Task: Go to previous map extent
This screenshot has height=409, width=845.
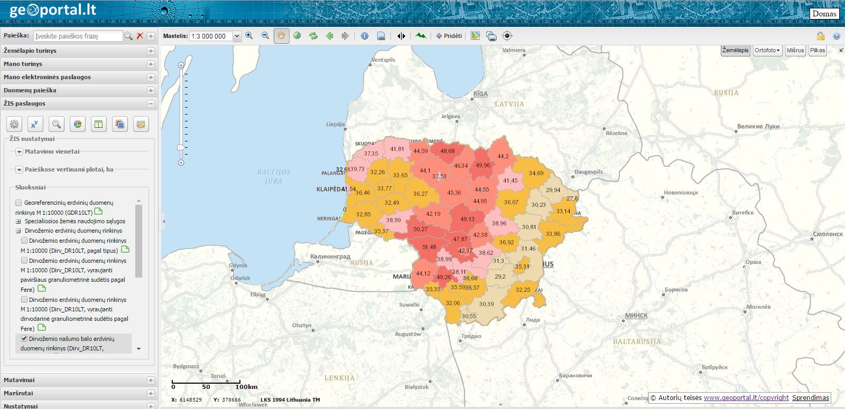Action: tap(330, 36)
